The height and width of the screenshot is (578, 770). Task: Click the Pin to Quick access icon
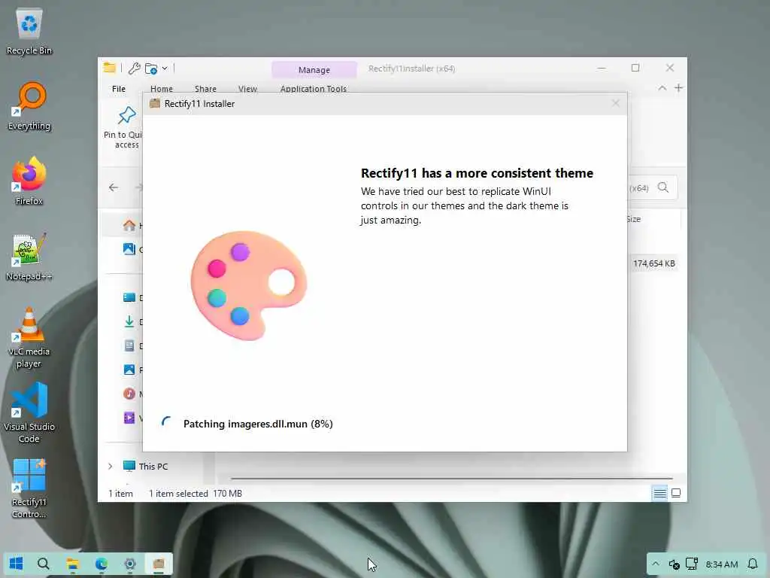(x=126, y=115)
